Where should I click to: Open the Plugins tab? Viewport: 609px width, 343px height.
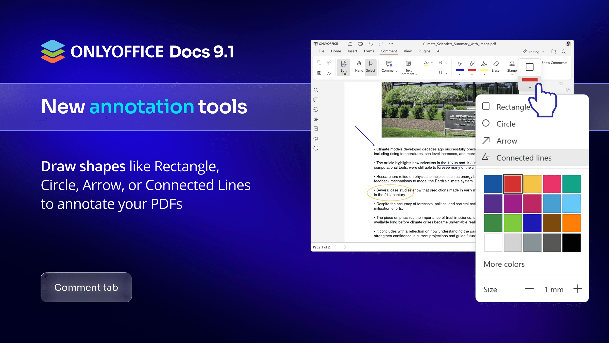424,51
